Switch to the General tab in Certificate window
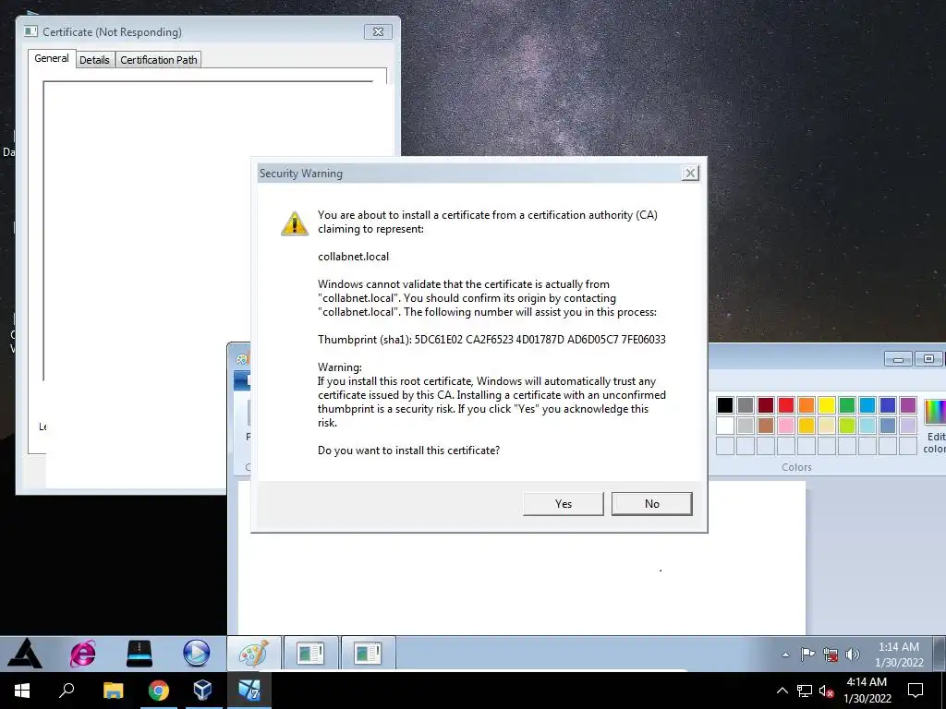This screenshot has width=946, height=709. tap(52, 58)
